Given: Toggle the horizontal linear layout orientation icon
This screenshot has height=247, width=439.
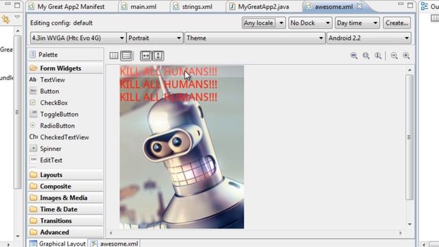Looking at the screenshot, I should coord(114,56).
